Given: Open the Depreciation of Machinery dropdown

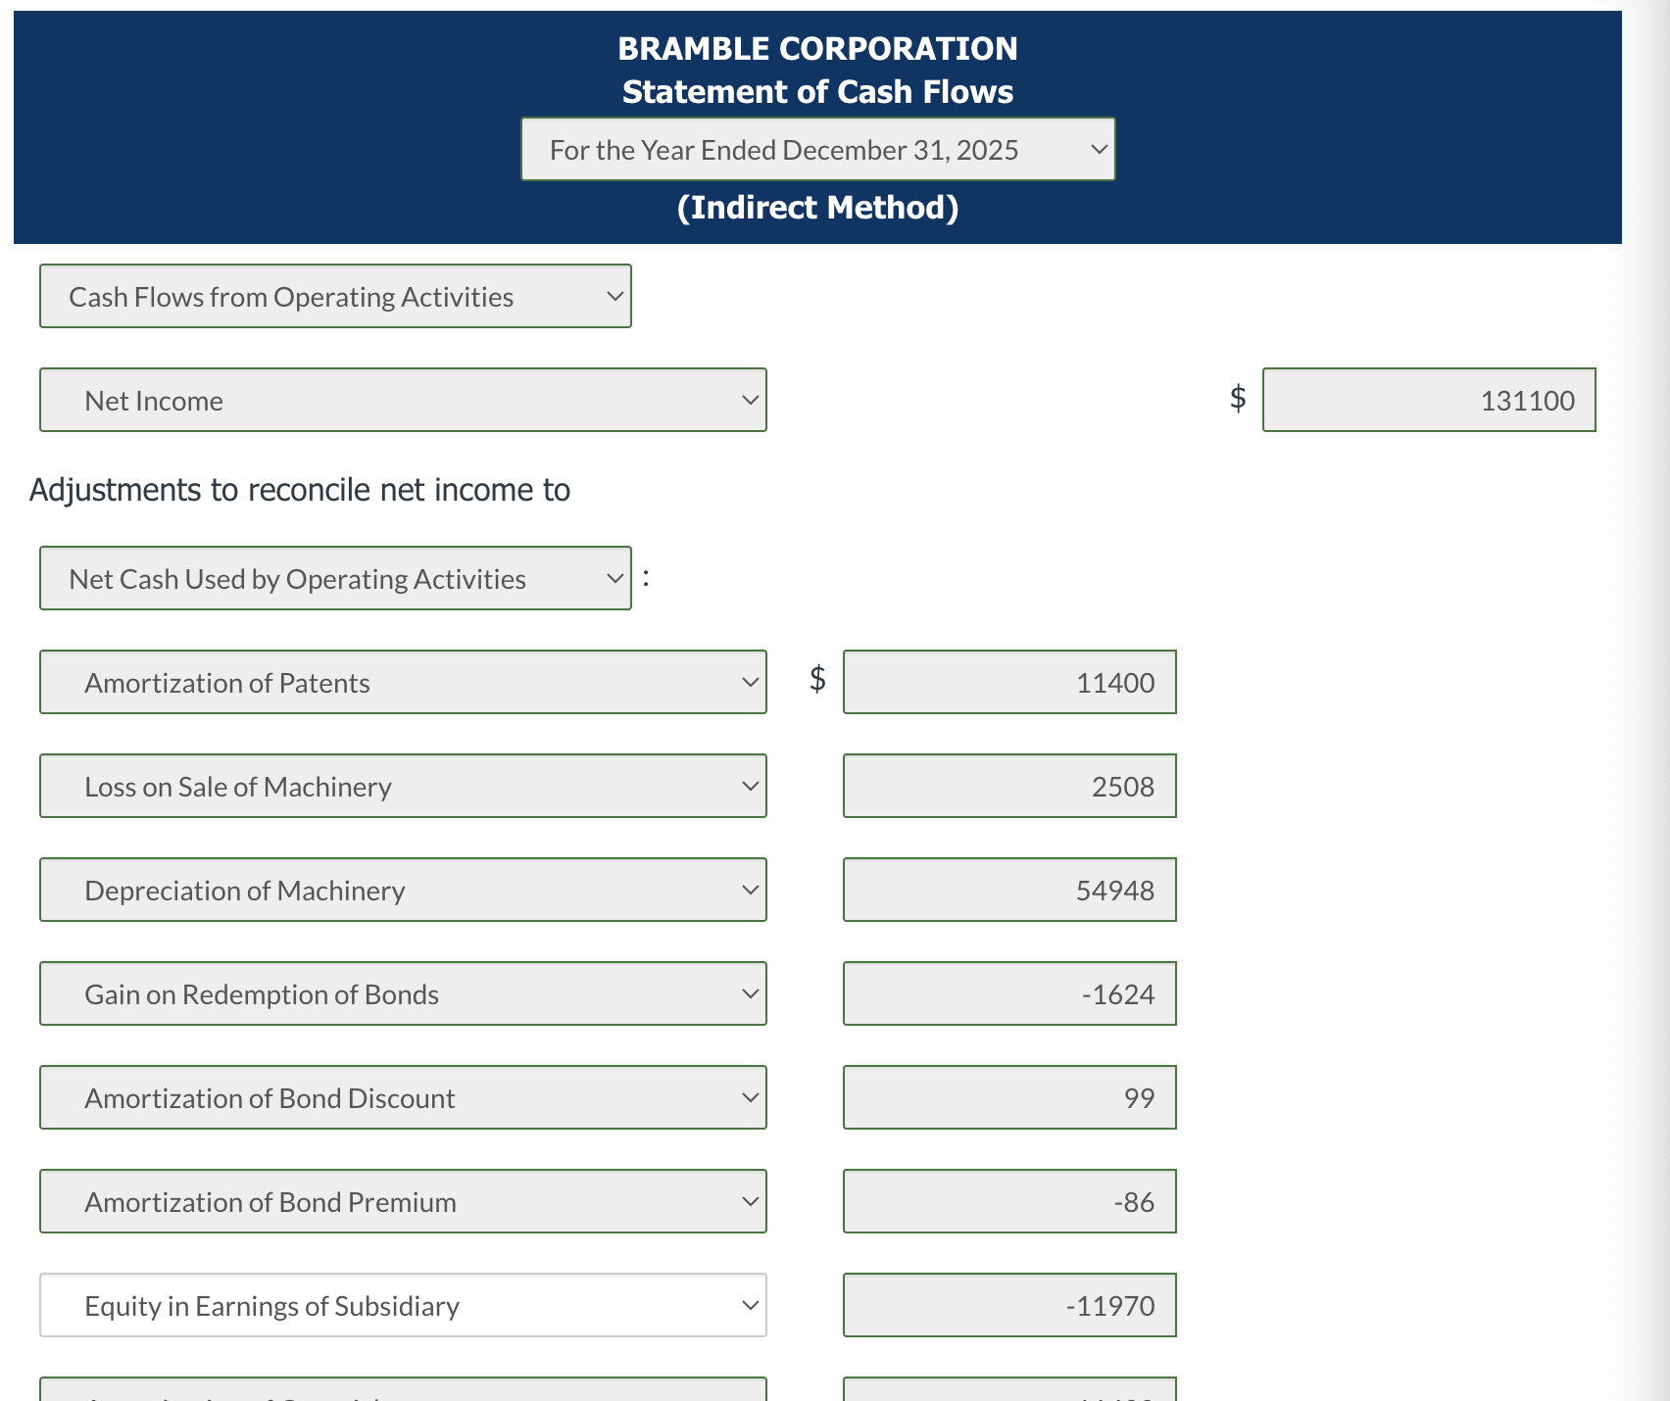Looking at the screenshot, I should click(402, 890).
